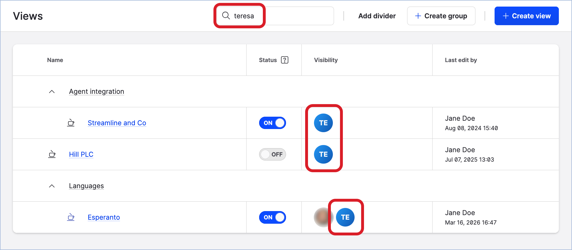Collapse the Languages group chevron
Viewport: 572px width, 250px height.
tap(52, 186)
